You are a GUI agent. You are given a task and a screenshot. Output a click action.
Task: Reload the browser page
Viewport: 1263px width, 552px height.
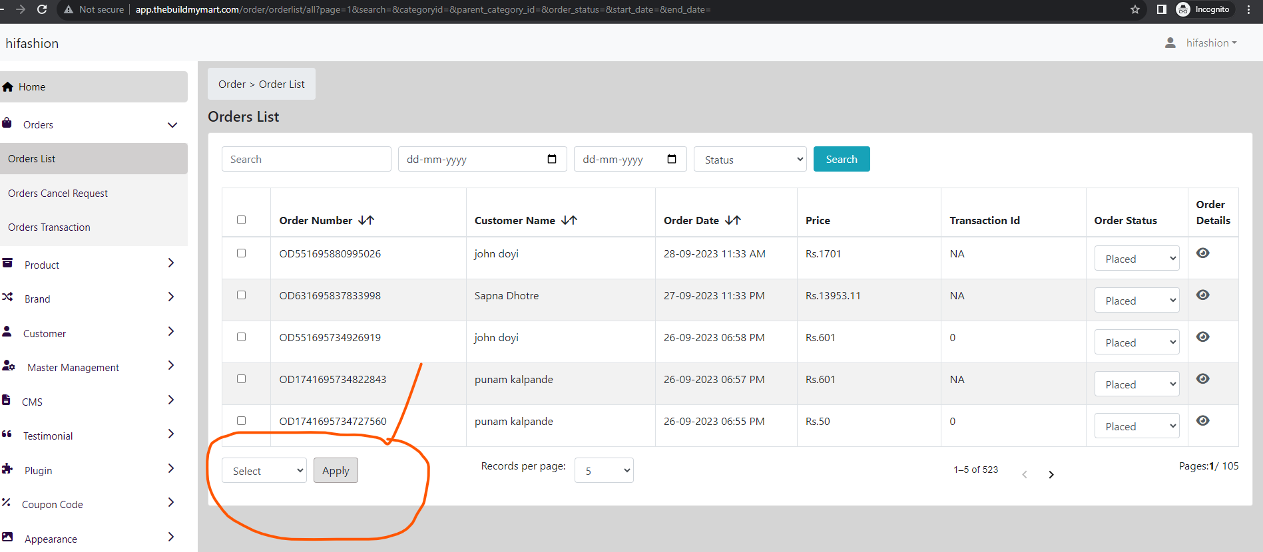[42, 9]
